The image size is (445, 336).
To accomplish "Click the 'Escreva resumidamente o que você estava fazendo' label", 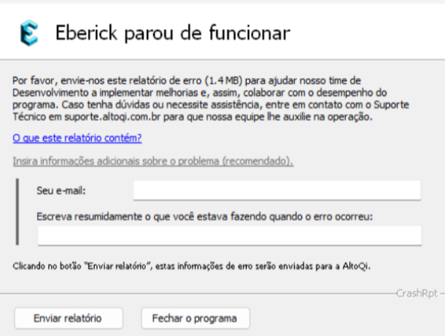I will coord(204,216).
